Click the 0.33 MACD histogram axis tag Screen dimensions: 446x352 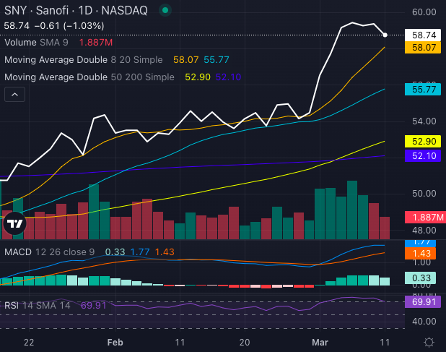421,278
